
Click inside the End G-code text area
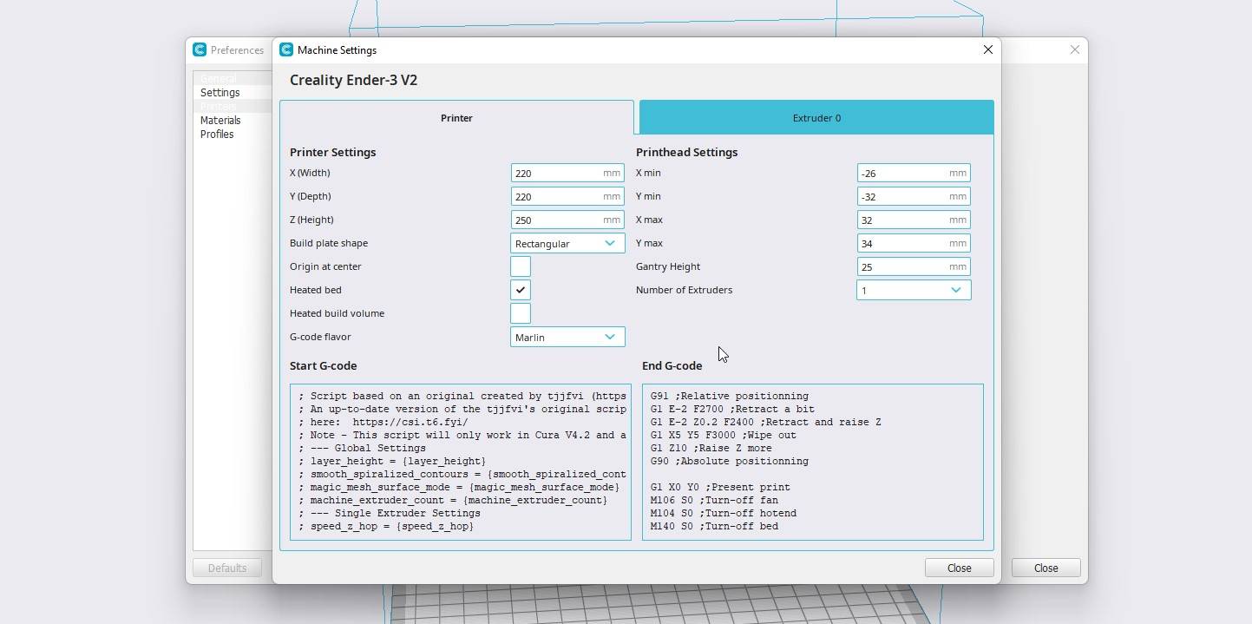pyautogui.click(x=812, y=460)
